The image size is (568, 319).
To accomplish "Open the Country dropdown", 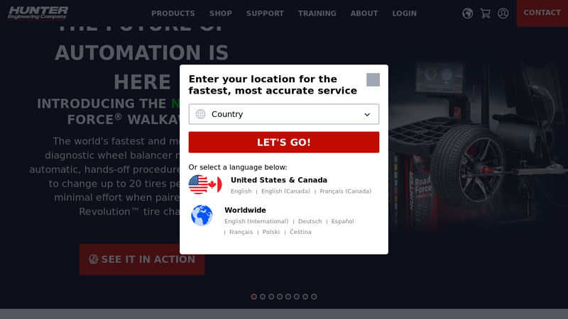I will pyautogui.click(x=283, y=114).
